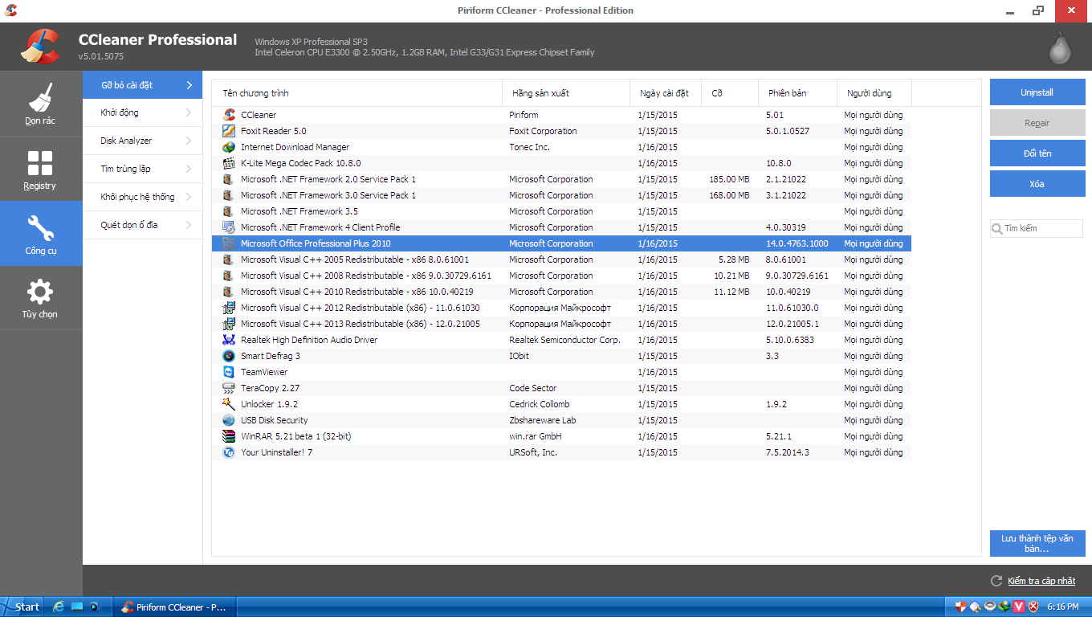Click the Foxit Reader 5.0 icon

(229, 131)
